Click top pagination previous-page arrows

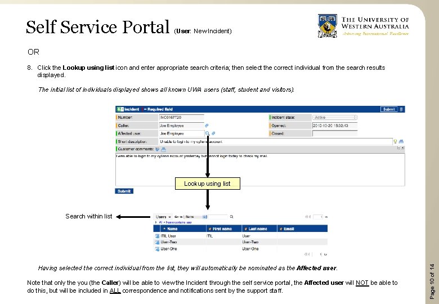tap(307, 217)
